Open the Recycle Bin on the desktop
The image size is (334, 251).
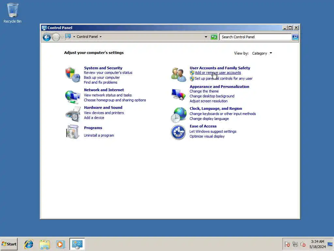(x=12, y=13)
